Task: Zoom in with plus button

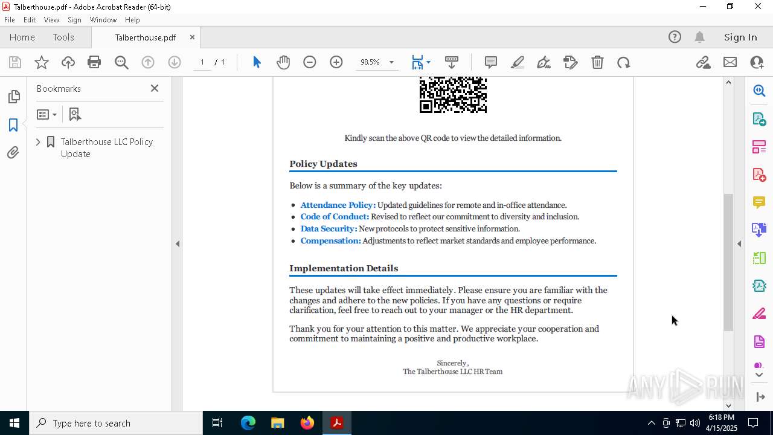Action: point(336,62)
